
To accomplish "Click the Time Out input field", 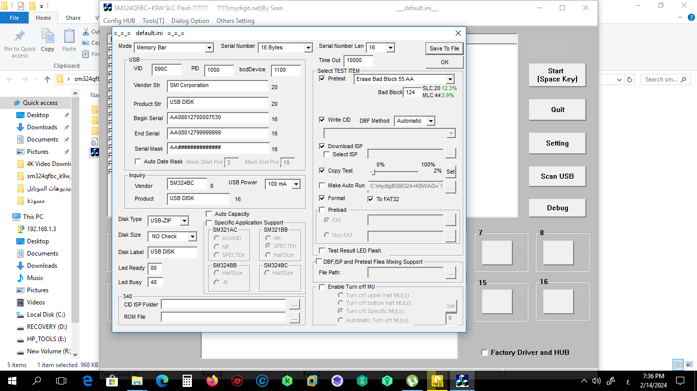I will point(359,61).
